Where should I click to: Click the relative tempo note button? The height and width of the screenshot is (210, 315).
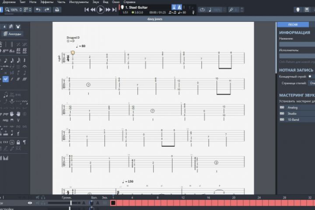click(210, 10)
